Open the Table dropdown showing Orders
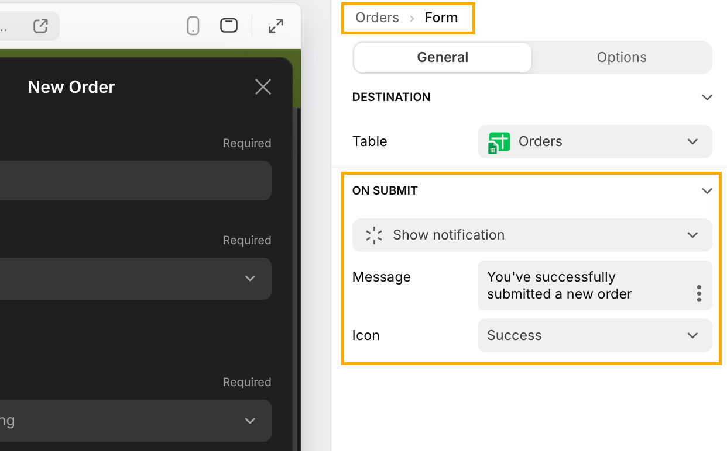The height and width of the screenshot is (451, 727). [595, 141]
